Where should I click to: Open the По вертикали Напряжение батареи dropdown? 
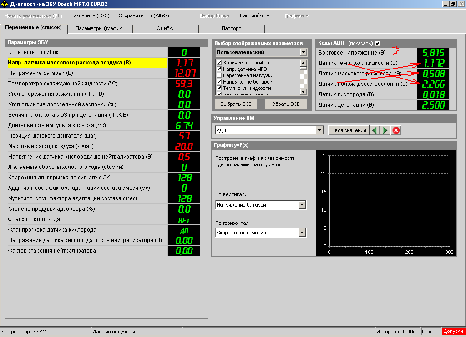(x=302, y=205)
